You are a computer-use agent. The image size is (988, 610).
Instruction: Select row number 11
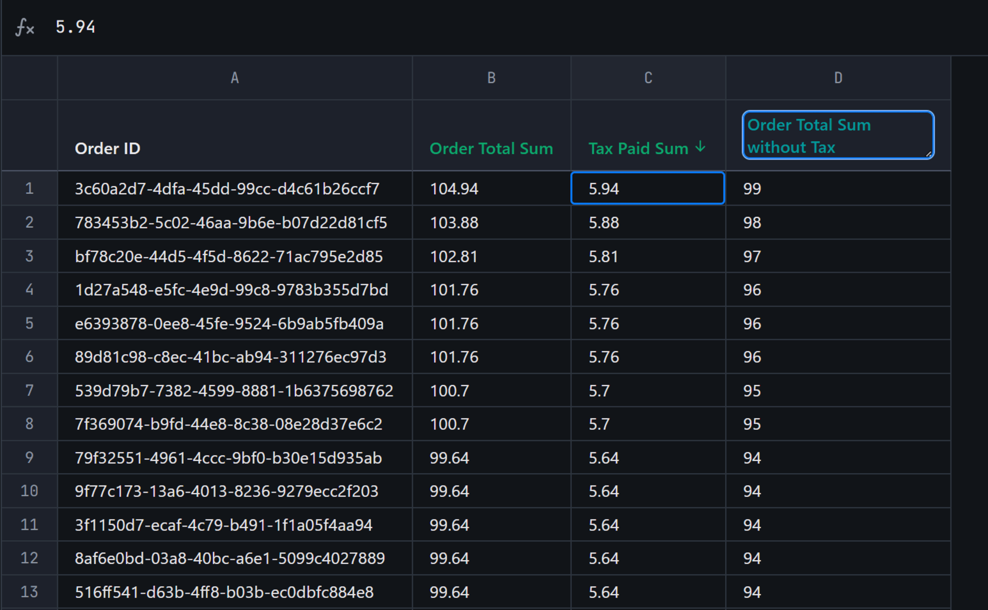[x=29, y=525]
